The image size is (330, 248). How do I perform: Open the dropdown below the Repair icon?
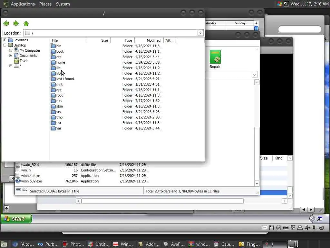coord(254,75)
